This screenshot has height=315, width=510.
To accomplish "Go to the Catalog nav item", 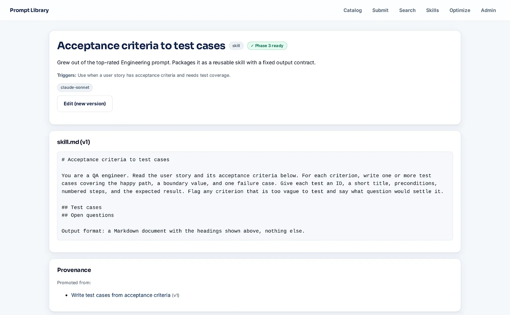I will [x=353, y=10].
